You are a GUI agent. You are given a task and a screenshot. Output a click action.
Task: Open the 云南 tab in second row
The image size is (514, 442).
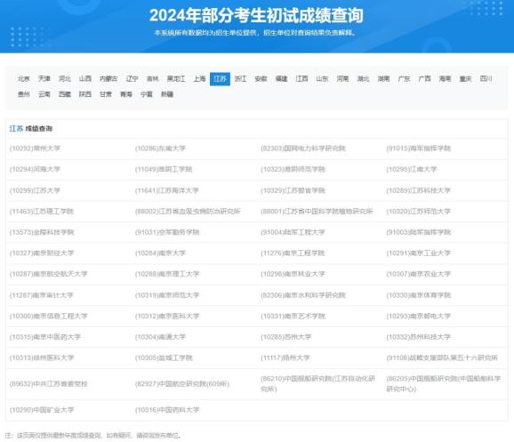(44, 94)
